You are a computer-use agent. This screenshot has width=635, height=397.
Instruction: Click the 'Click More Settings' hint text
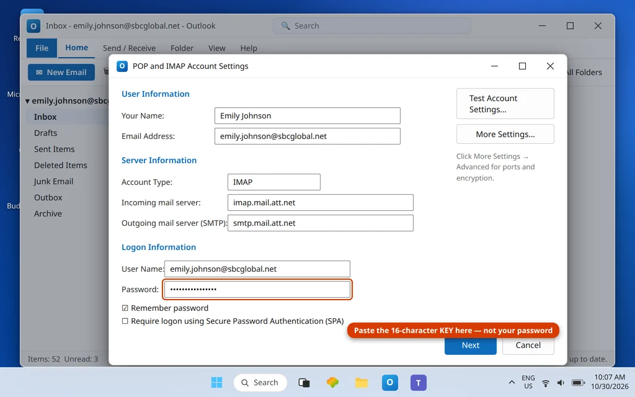495,167
